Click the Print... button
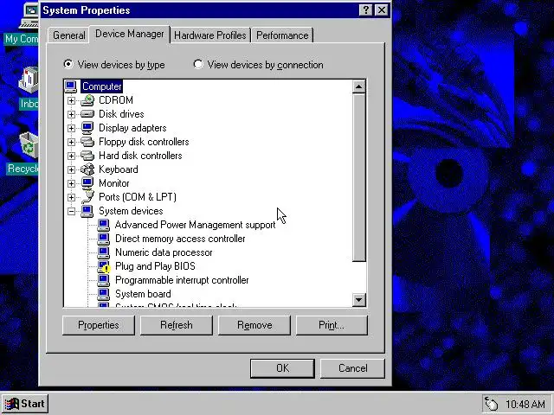Image resolution: width=554 pixels, height=415 pixels. 332,325
